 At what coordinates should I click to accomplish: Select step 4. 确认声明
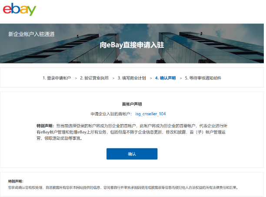pos(165,78)
